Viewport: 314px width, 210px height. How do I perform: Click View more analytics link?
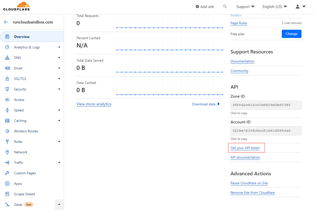[94, 104]
